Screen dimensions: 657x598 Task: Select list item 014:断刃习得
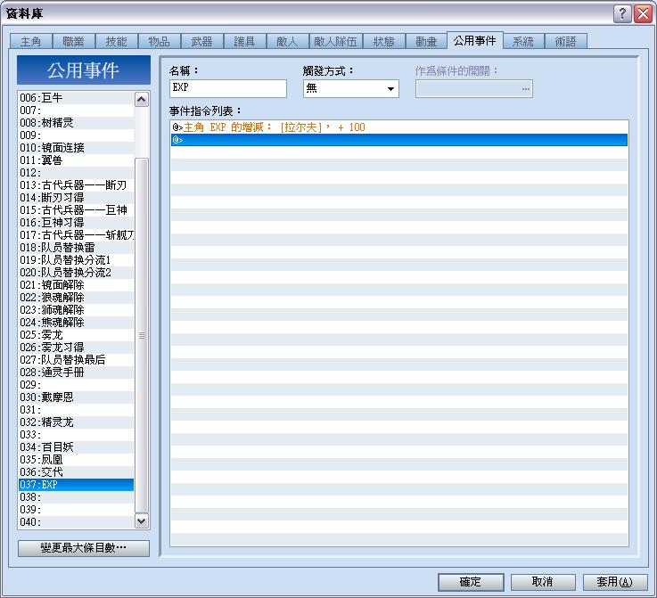[x=77, y=197]
